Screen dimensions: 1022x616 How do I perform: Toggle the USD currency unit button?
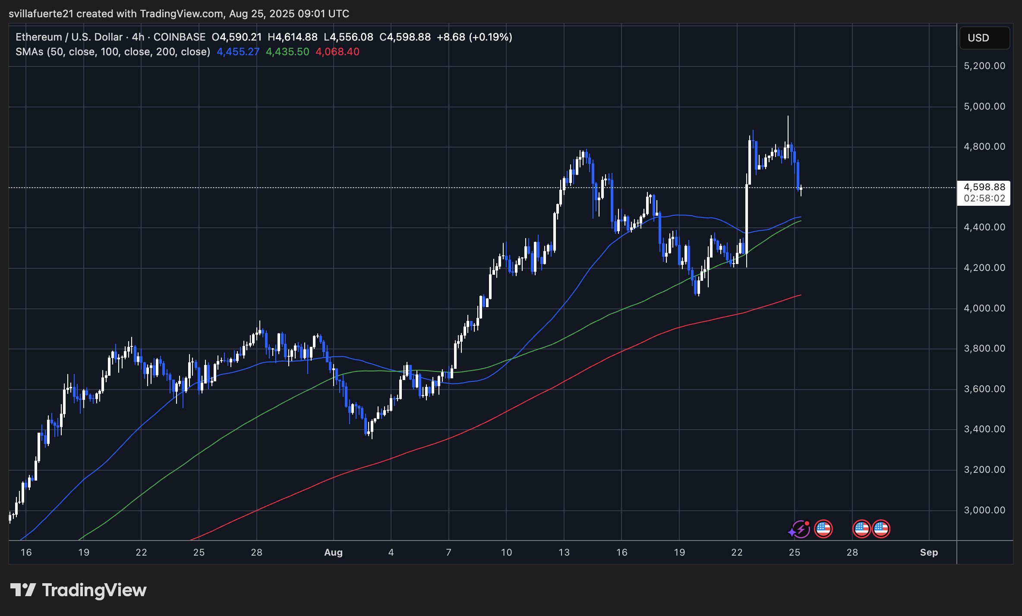point(984,38)
